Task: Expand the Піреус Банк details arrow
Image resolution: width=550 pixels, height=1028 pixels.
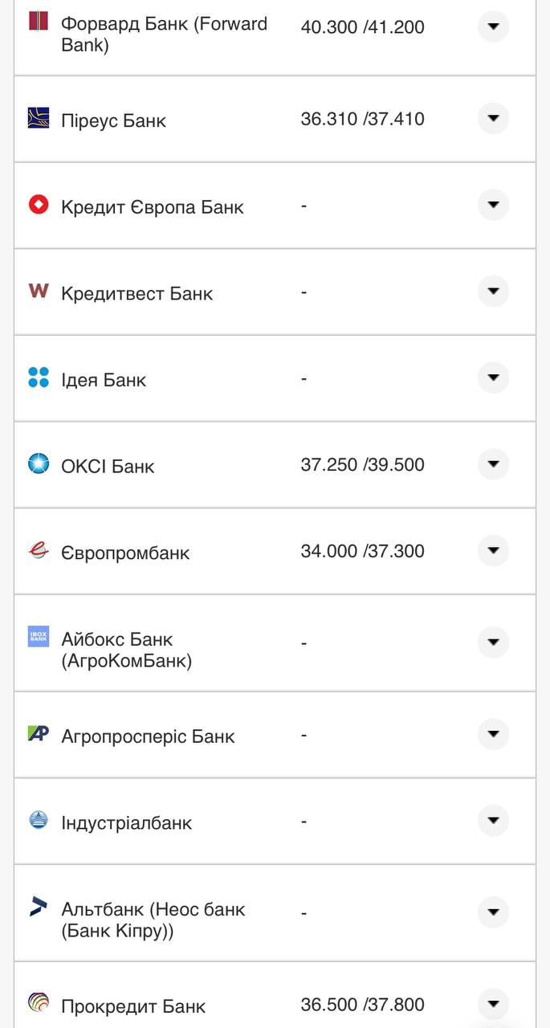Action: pyautogui.click(x=493, y=119)
